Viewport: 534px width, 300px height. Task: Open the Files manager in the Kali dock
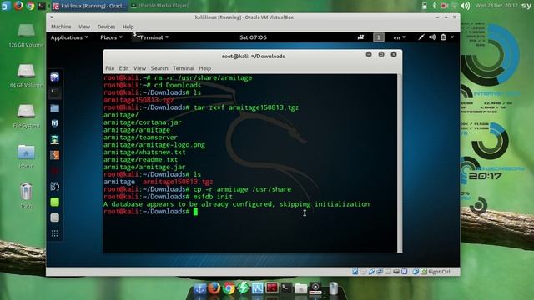(54, 108)
